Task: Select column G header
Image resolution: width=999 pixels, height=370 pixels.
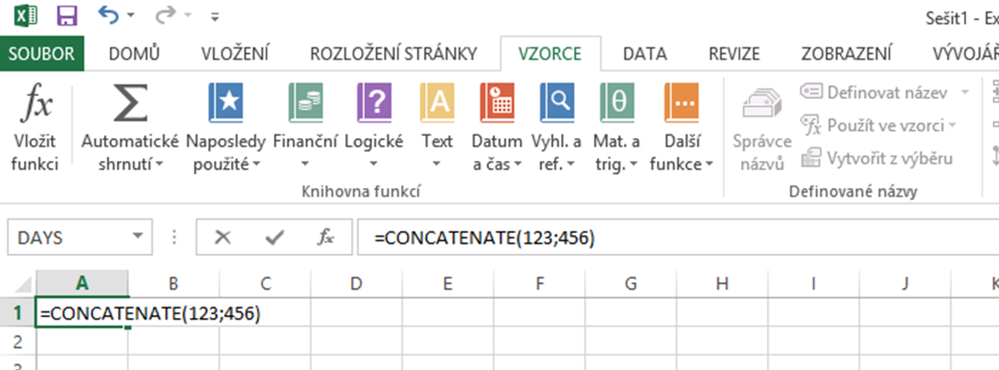Action: point(631,283)
